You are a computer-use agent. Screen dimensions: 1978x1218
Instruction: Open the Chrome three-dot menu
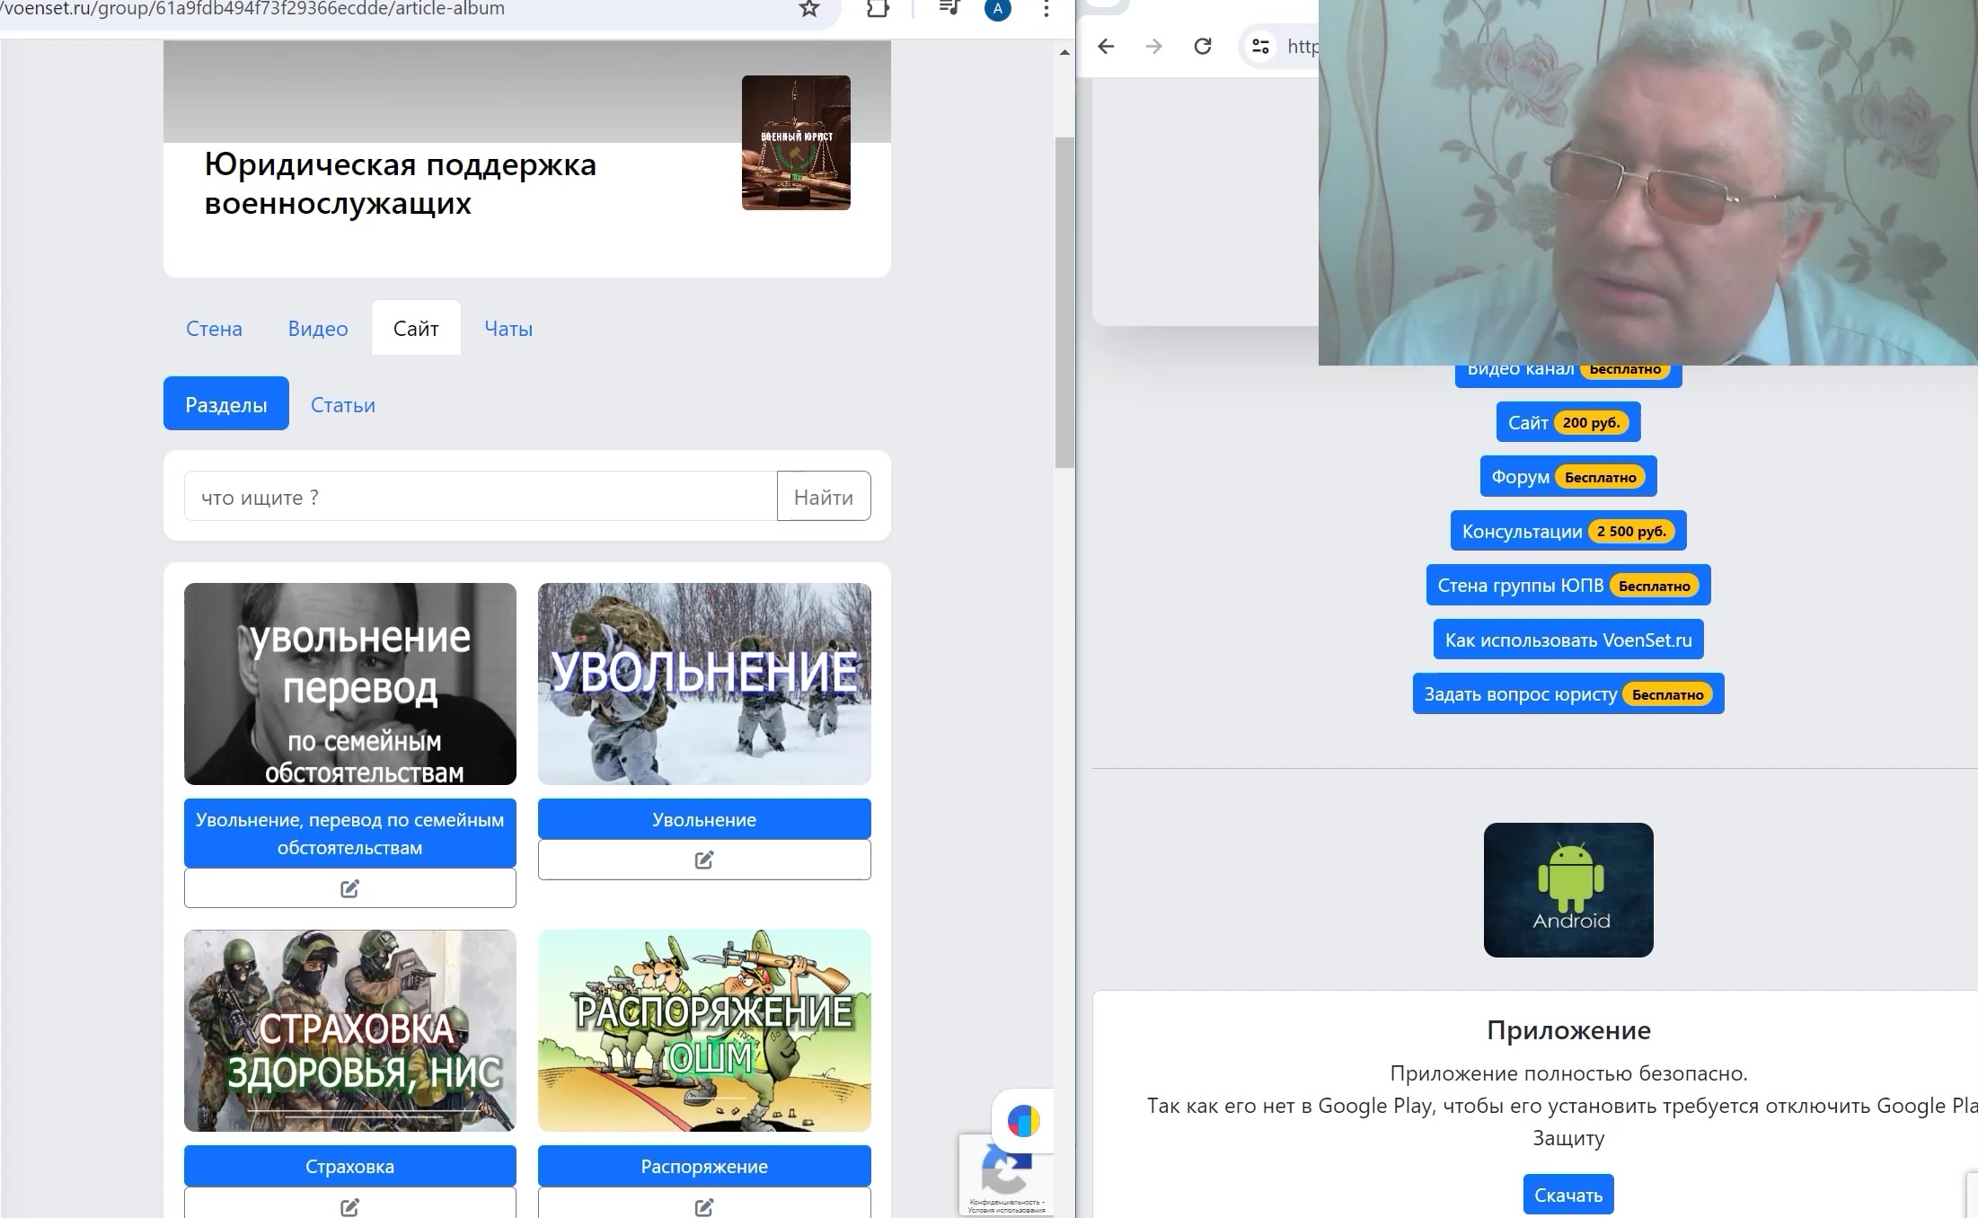pyautogui.click(x=1046, y=9)
